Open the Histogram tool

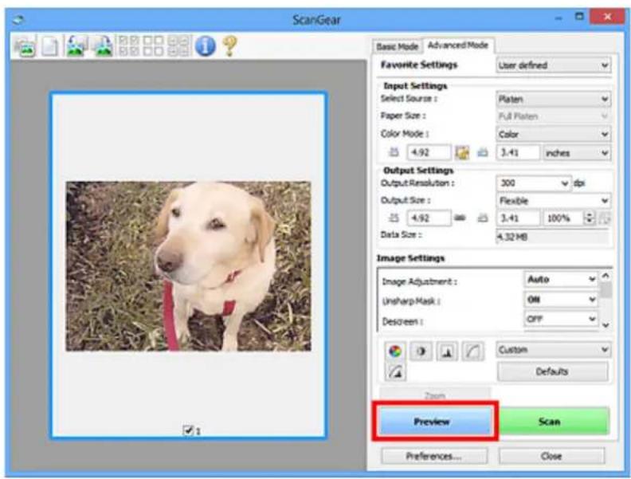(x=447, y=351)
